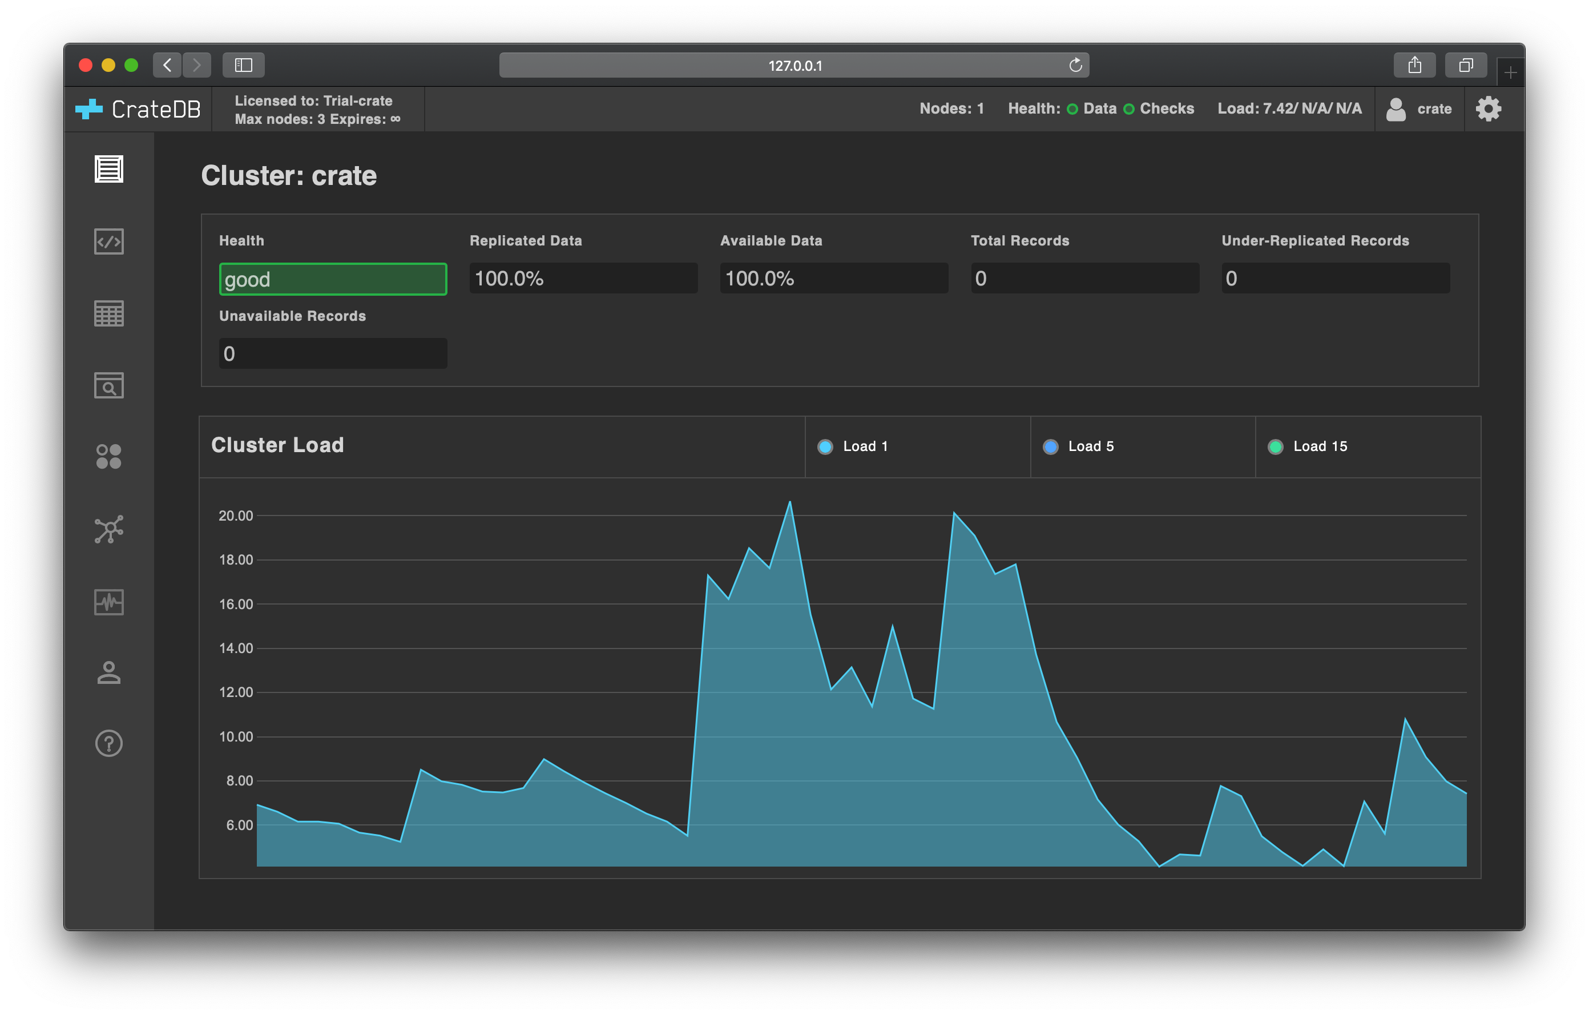Open the browser Share menu
1589x1015 pixels.
1414,65
